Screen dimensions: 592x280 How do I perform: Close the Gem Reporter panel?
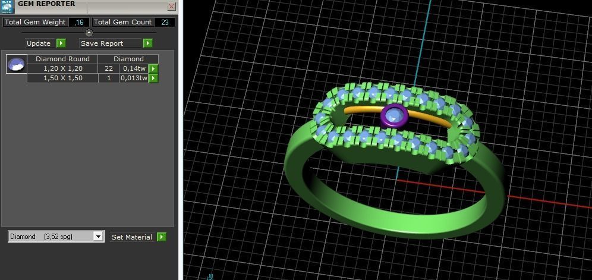tap(171, 7)
